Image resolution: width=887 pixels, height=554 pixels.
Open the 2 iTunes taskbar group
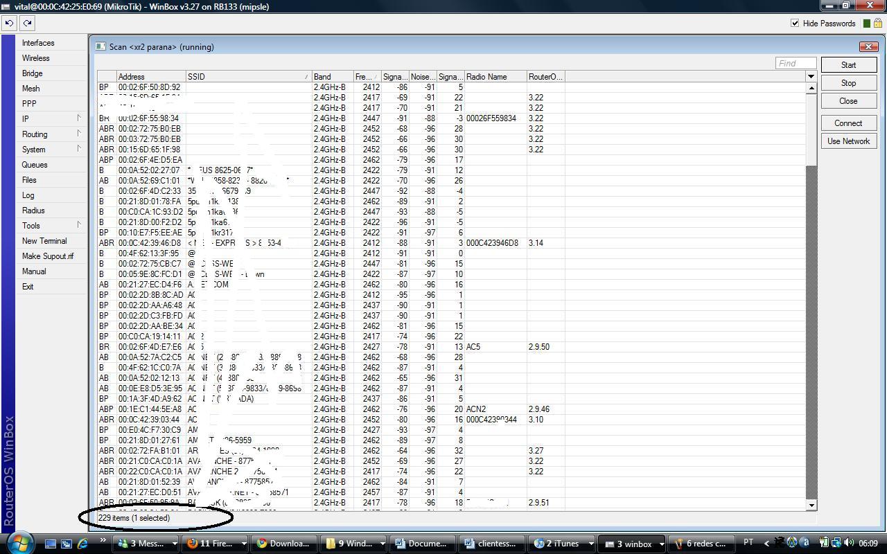click(561, 544)
